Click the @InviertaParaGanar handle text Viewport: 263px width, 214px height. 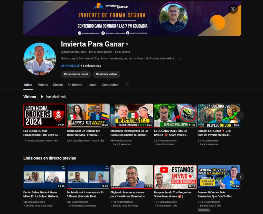tap(73, 52)
